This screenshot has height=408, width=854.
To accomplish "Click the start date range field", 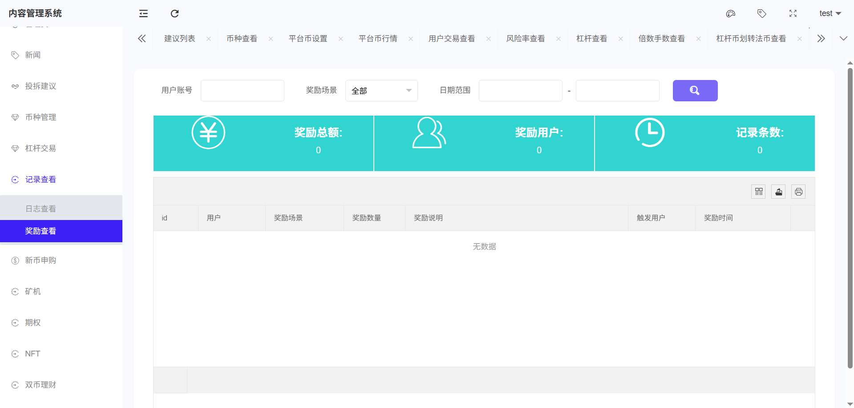I will pyautogui.click(x=520, y=91).
